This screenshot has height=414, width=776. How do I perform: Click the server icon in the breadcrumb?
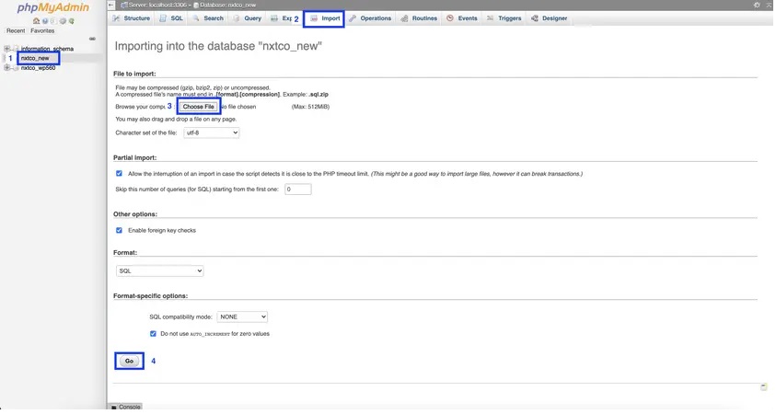[x=124, y=5]
